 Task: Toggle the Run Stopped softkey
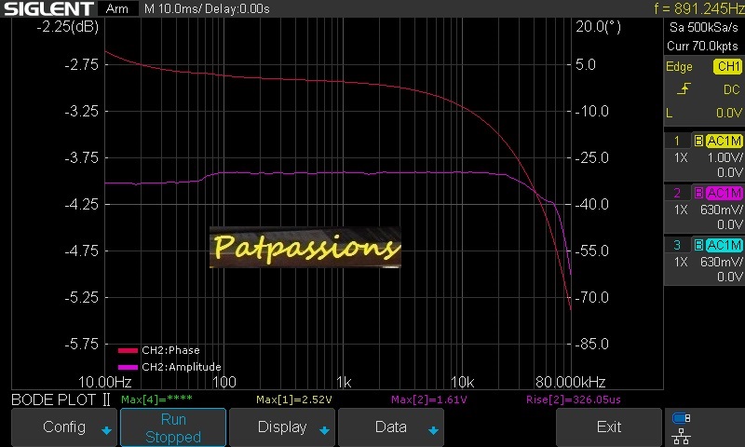point(173,427)
